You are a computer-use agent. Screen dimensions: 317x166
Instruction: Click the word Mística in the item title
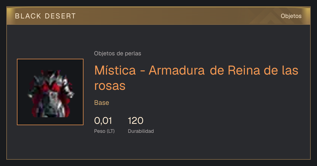point(115,70)
